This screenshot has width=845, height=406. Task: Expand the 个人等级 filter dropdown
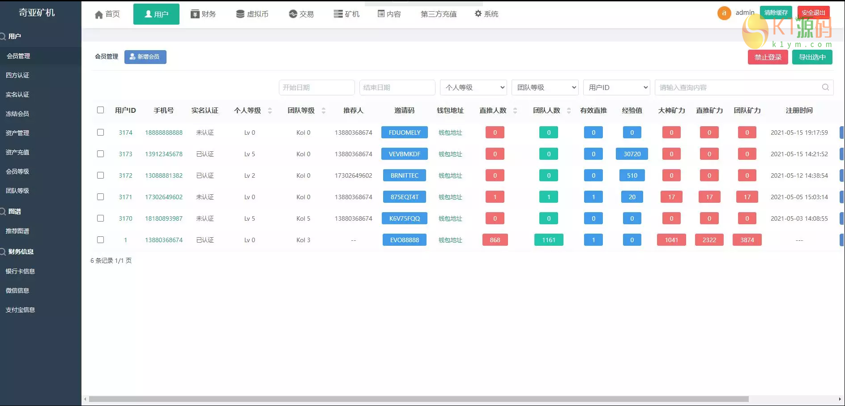tap(473, 88)
